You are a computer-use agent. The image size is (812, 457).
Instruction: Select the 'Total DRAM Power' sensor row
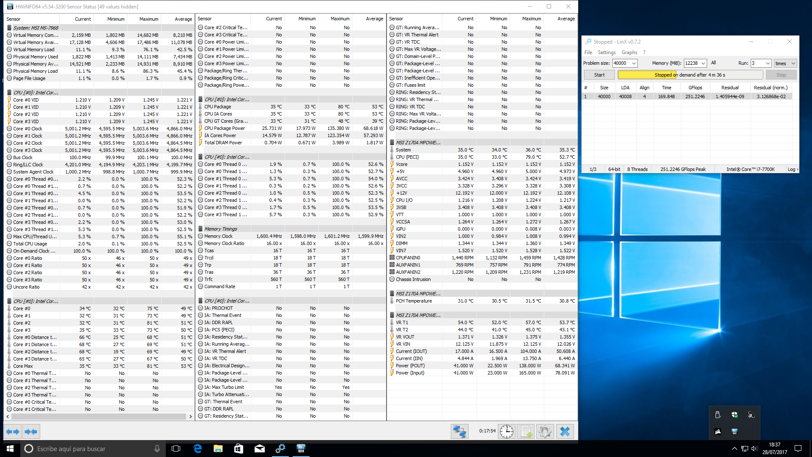[x=291, y=143]
